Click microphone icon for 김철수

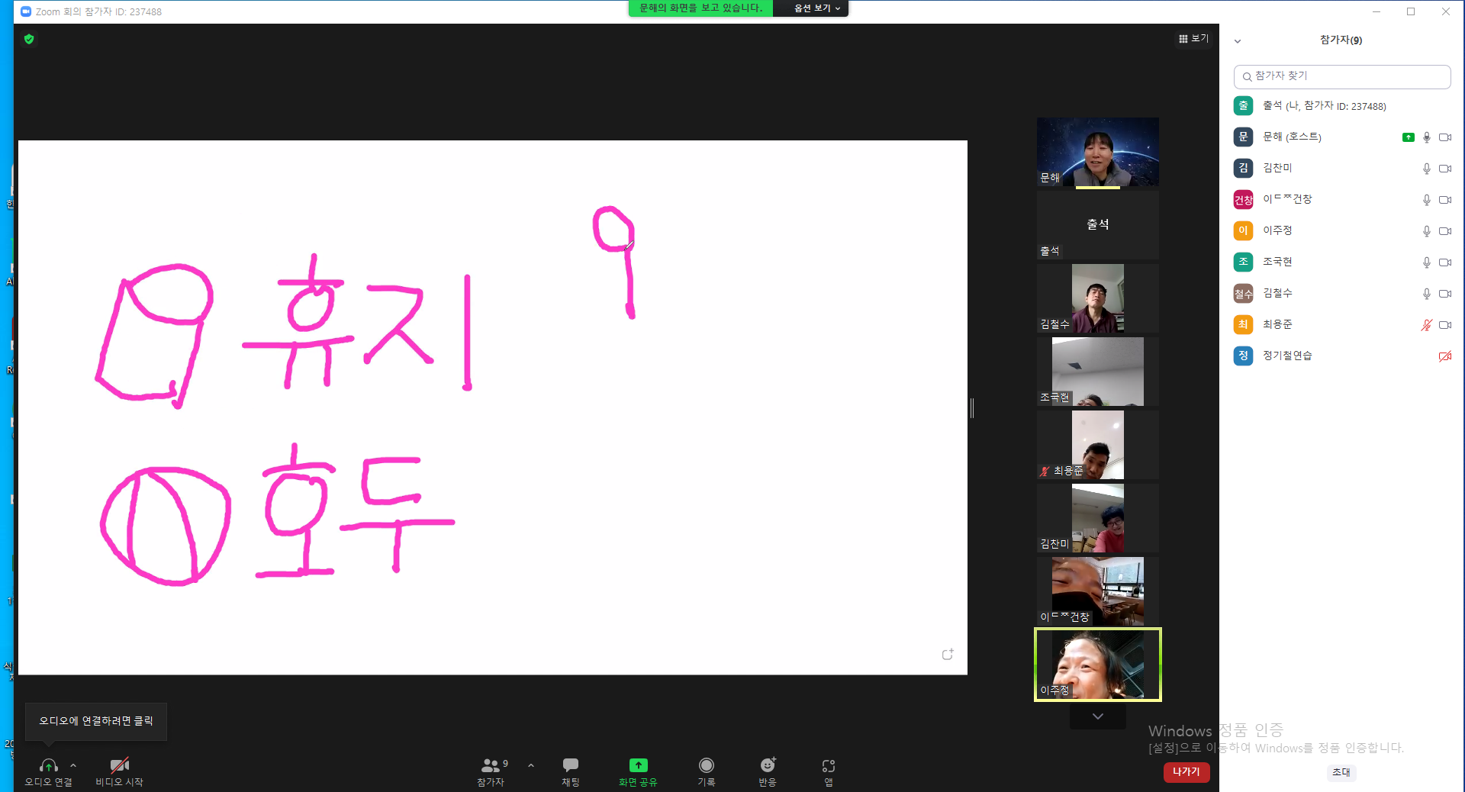coord(1427,294)
